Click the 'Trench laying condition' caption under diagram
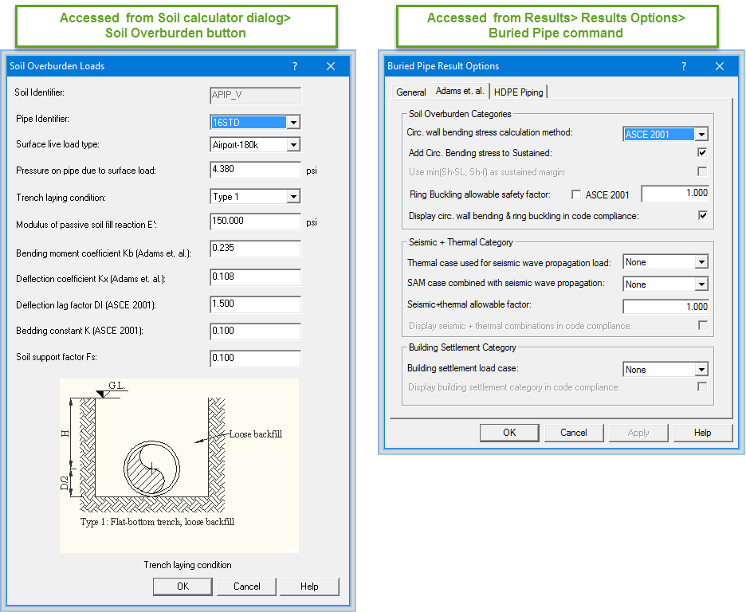The height and width of the screenshot is (612, 746). click(187, 565)
